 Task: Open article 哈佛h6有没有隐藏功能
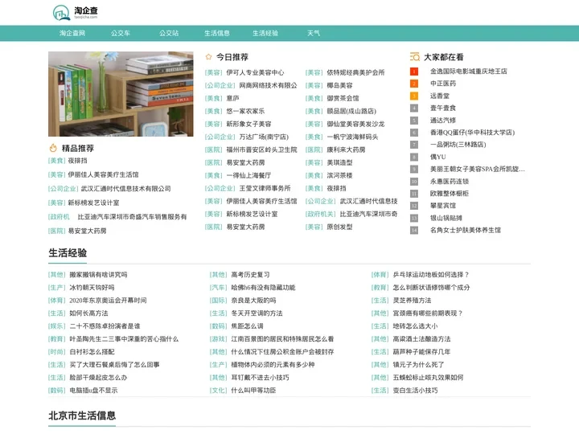[x=263, y=288]
